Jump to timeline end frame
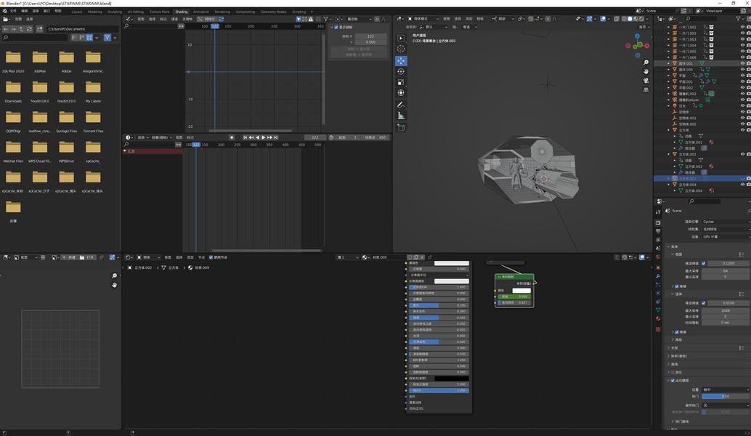The image size is (751, 436). [276, 137]
